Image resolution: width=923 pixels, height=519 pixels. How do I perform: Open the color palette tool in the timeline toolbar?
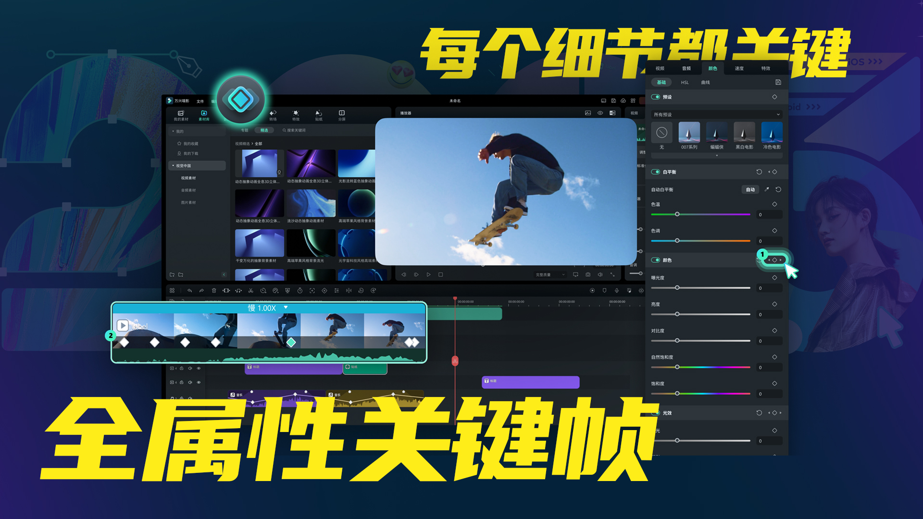click(275, 291)
